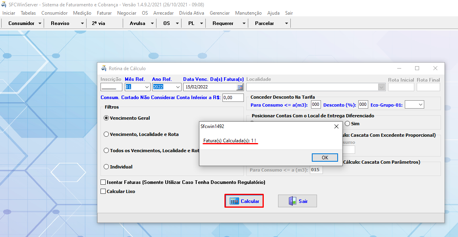The height and width of the screenshot is (237, 458).
Task: Click the 2ª via toolbar button
Action: coord(99,23)
